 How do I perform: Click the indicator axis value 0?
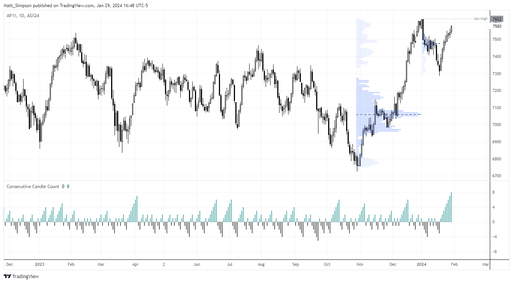coord(494,222)
